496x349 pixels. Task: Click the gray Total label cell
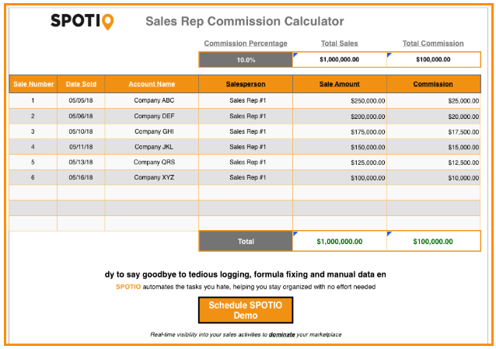tap(246, 242)
